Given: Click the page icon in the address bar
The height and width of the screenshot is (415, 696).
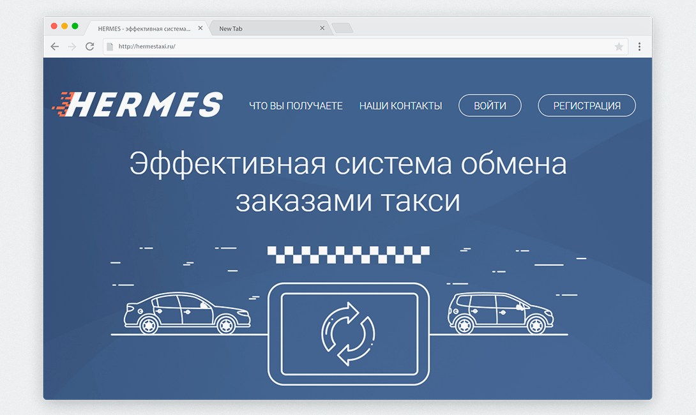Looking at the screenshot, I should coord(110,47).
